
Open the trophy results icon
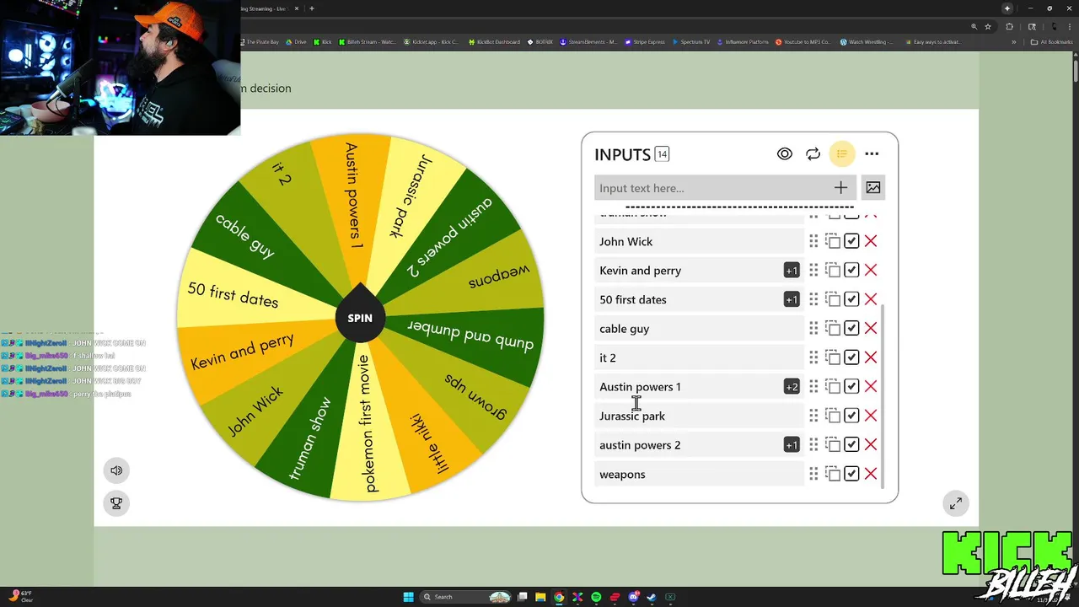(116, 503)
